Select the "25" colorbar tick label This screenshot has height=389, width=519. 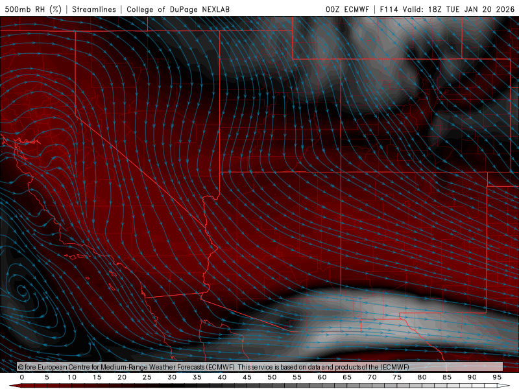(147, 377)
